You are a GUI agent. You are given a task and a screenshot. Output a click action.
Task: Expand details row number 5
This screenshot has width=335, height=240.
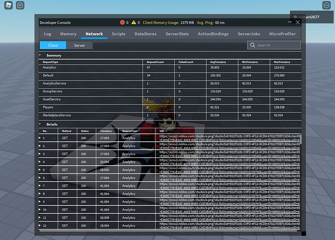(x=40, y=170)
